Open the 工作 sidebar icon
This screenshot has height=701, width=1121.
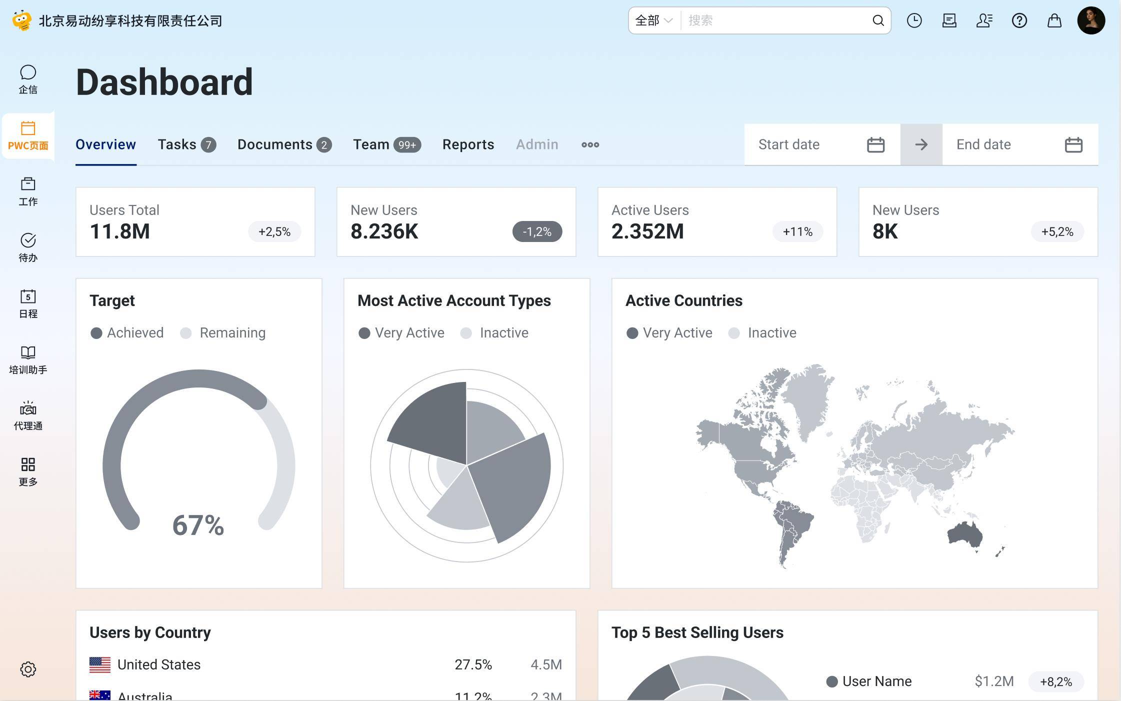[28, 192]
